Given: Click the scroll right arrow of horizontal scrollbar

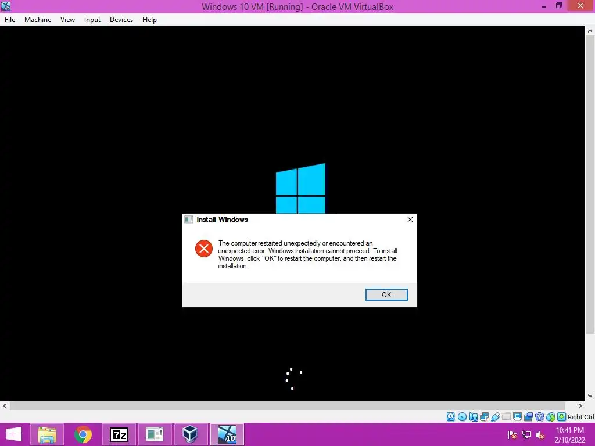Looking at the screenshot, I should 580,405.
